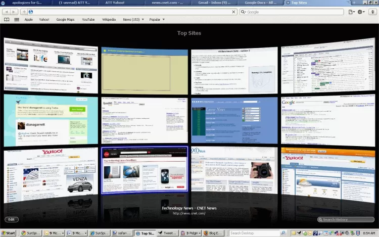Open the '9 Mic...' taskbar group

pos(54,233)
